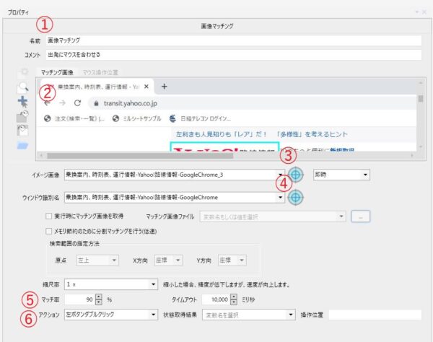Switch to the マッチング画像 tab
The width and height of the screenshot is (433, 342).
pyautogui.click(x=57, y=72)
